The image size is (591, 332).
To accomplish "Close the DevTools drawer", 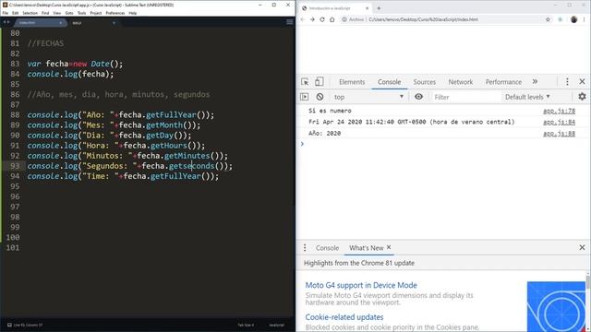I will [x=582, y=247].
